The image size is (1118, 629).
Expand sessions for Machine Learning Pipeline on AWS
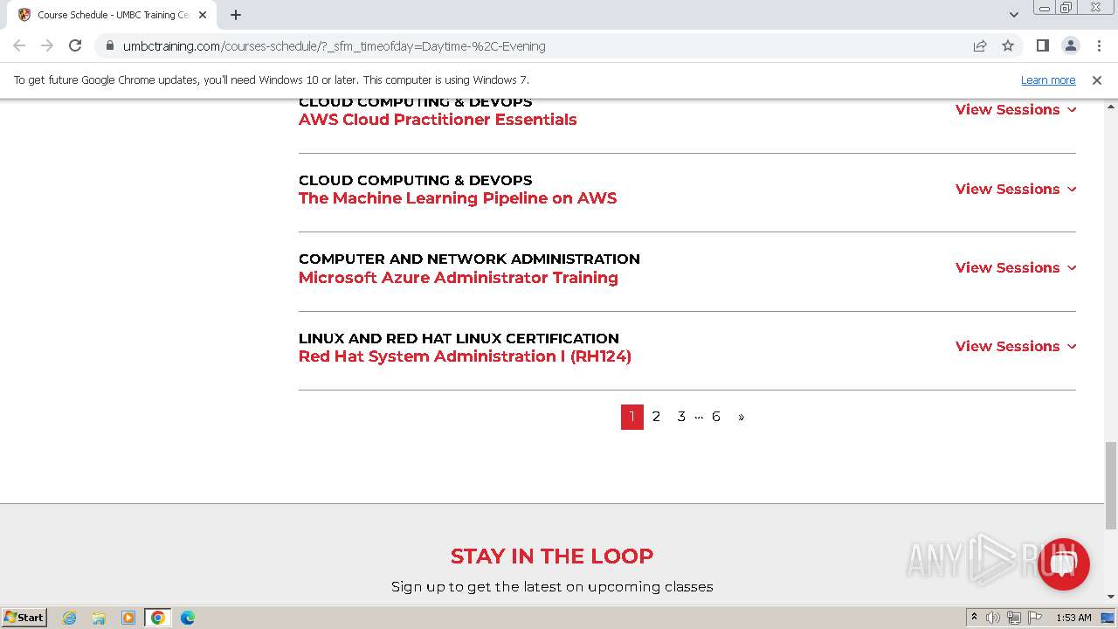coord(1016,189)
